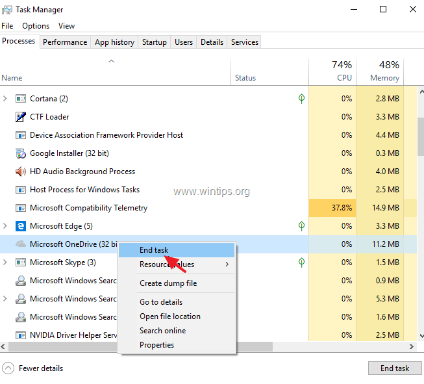Click the Cortana process icon
The height and width of the screenshot is (384, 424).
(21, 99)
